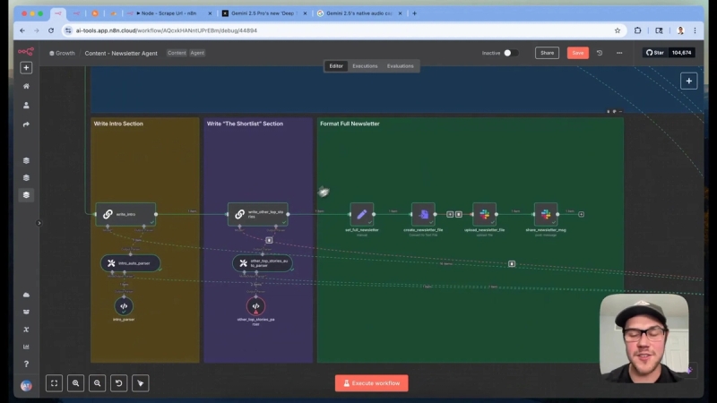
Task: Expand the left sidebar chevron
Action: (39, 223)
